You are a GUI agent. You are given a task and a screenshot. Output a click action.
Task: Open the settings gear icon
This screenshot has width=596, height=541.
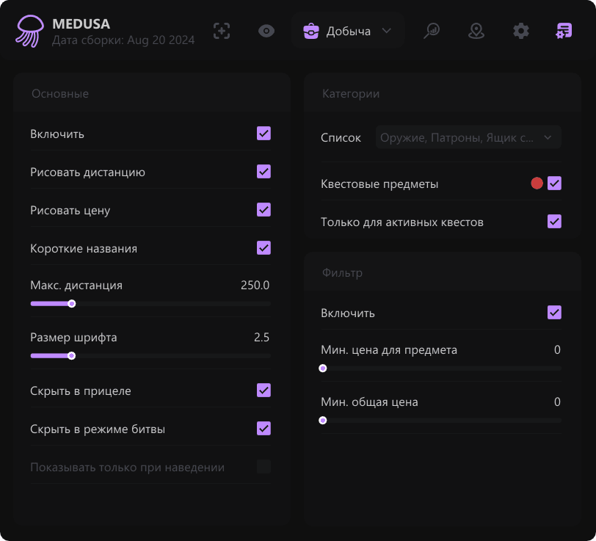click(x=521, y=31)
